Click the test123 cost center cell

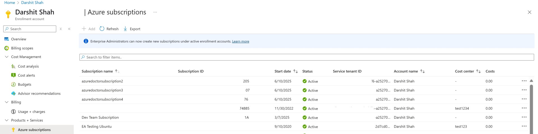point(461,126)
